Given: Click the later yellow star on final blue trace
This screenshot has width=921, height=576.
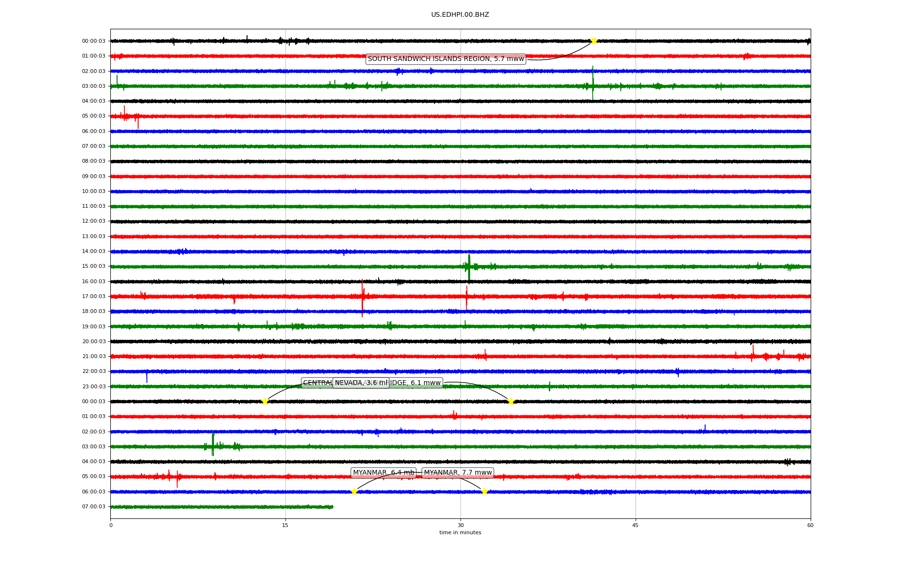Looking at the screenshot, I should 484,492.
